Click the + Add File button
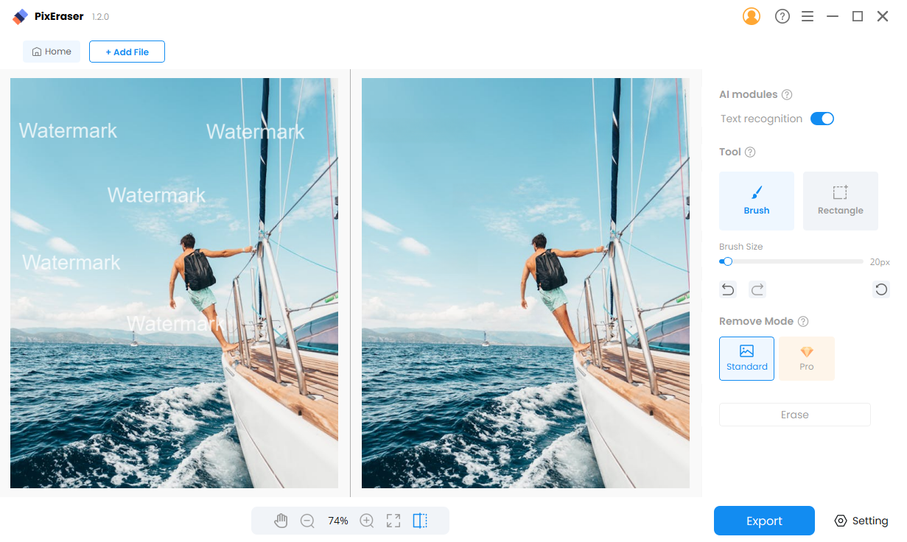The height and width of the screenshot is (542, 907). (127, 52)
